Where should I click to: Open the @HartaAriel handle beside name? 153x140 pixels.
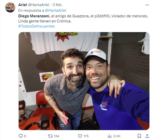[x=39, y=5]
